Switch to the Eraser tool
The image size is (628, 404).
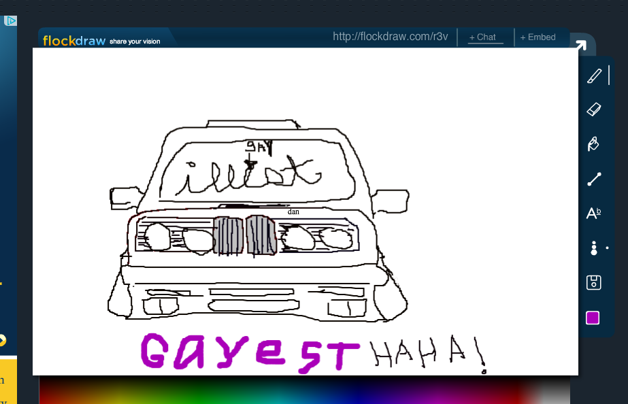[594, 110]
